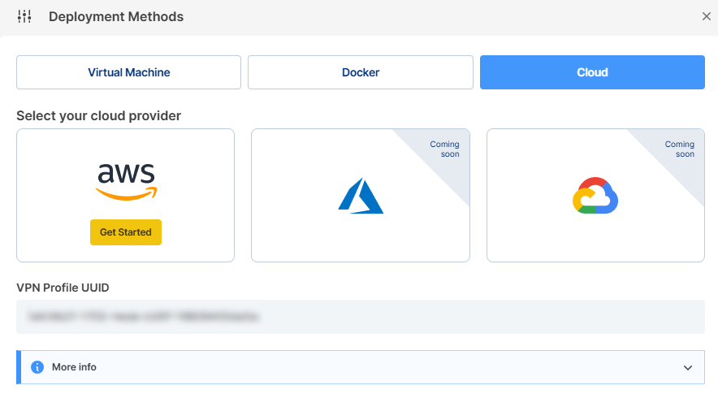Start AWS setup with Get Started
Screen dimensions: 718x394
[x=125, y=232]
